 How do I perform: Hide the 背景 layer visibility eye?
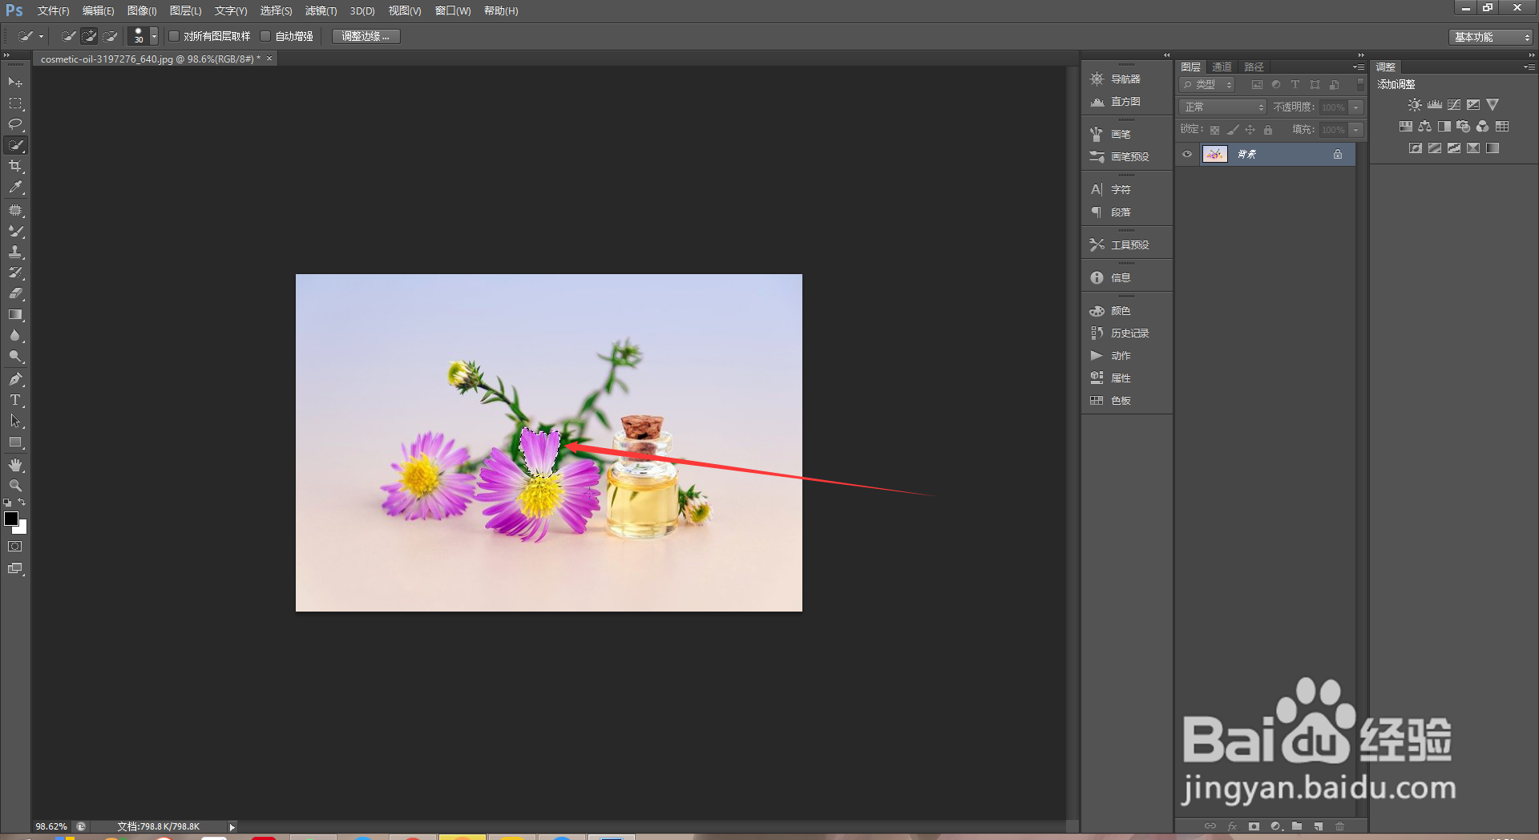pyautogui.click(x=1187, y=155)
